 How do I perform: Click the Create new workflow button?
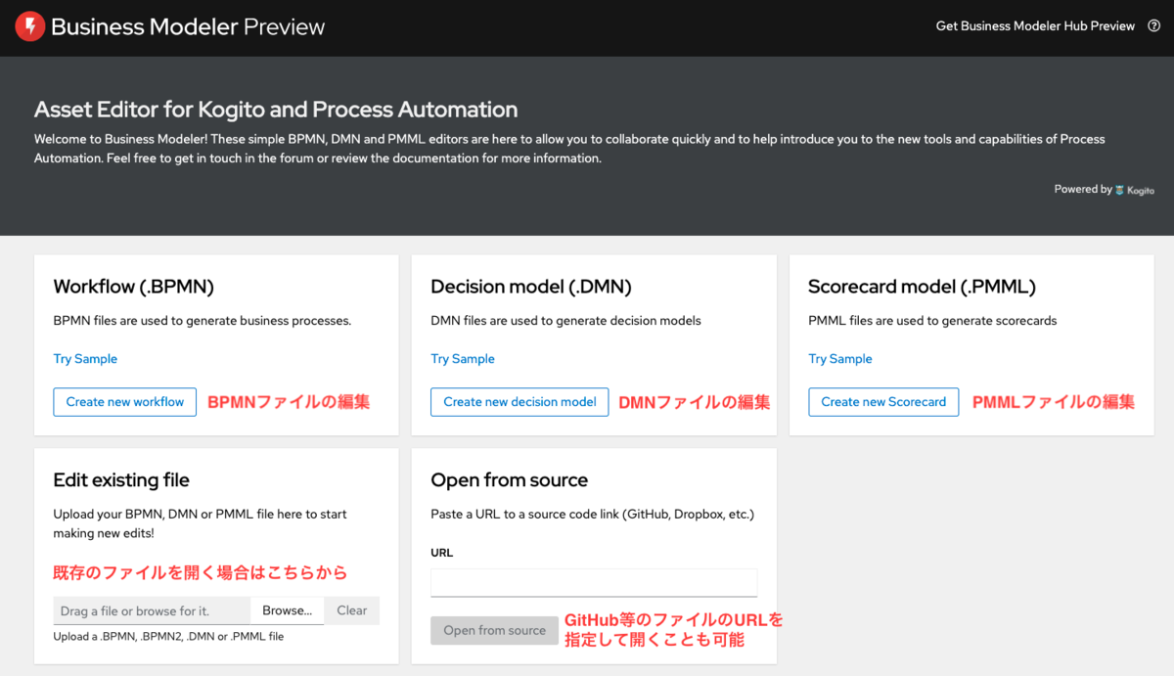125,402
